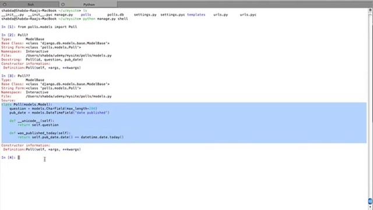Click 'Docstring: Poll(id, question, pub_date)' line
This screenshot has height=210, width=373.
pyautogui.click(x=42, y=60)
